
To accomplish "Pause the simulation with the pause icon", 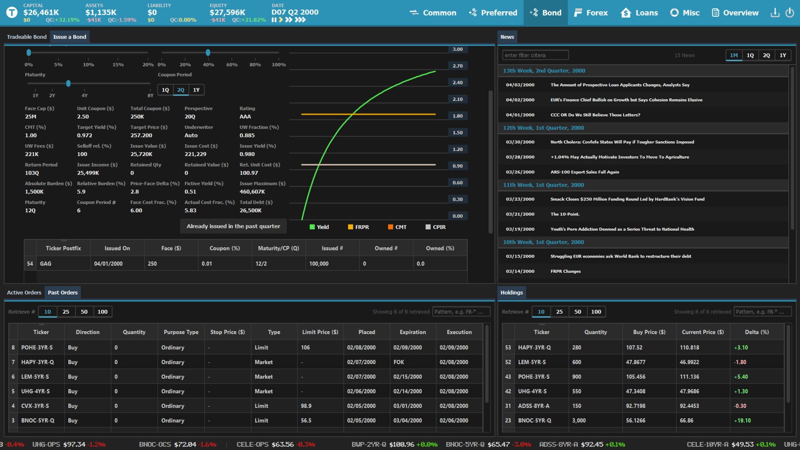I will [274, 19].
